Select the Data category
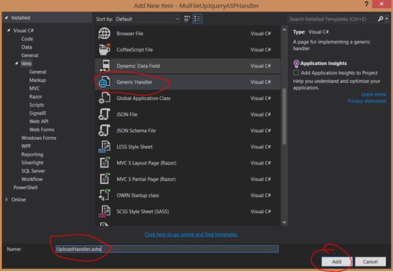This screenshot has width=393, height=272. [27, 47]
